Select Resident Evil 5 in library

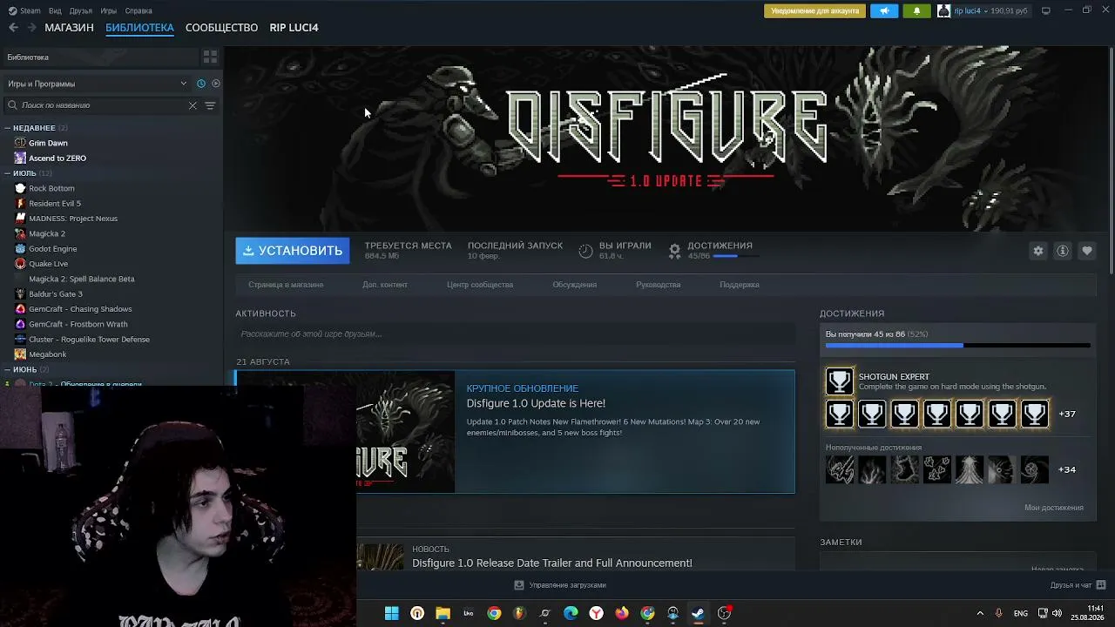pos(55,204)
